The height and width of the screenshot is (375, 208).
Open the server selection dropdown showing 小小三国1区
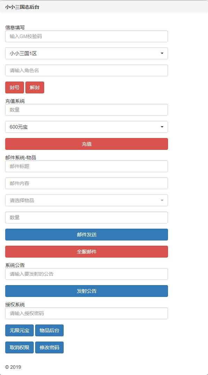[86, 53]
